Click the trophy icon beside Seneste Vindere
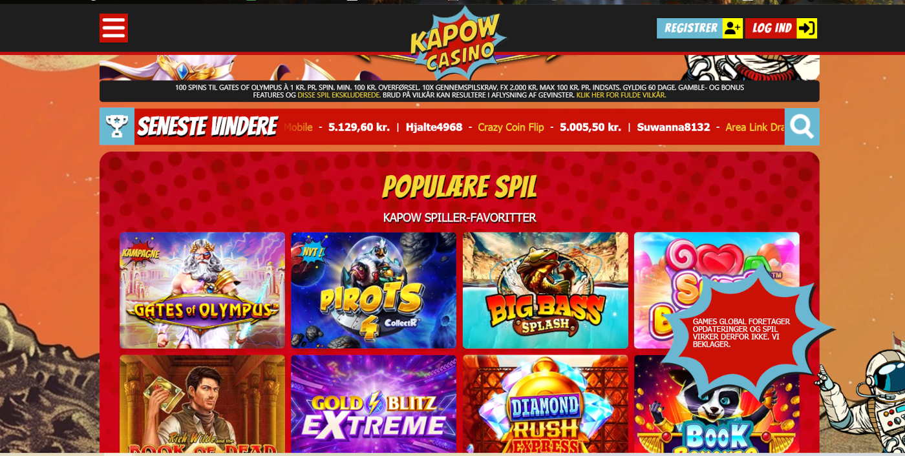Image resolution: width=905 pixels, height=456 pixels. click(x=117, y=127)
